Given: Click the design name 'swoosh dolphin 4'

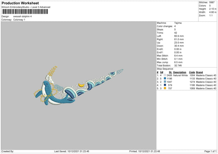Looking at the screenshot, I should point(23,16).
